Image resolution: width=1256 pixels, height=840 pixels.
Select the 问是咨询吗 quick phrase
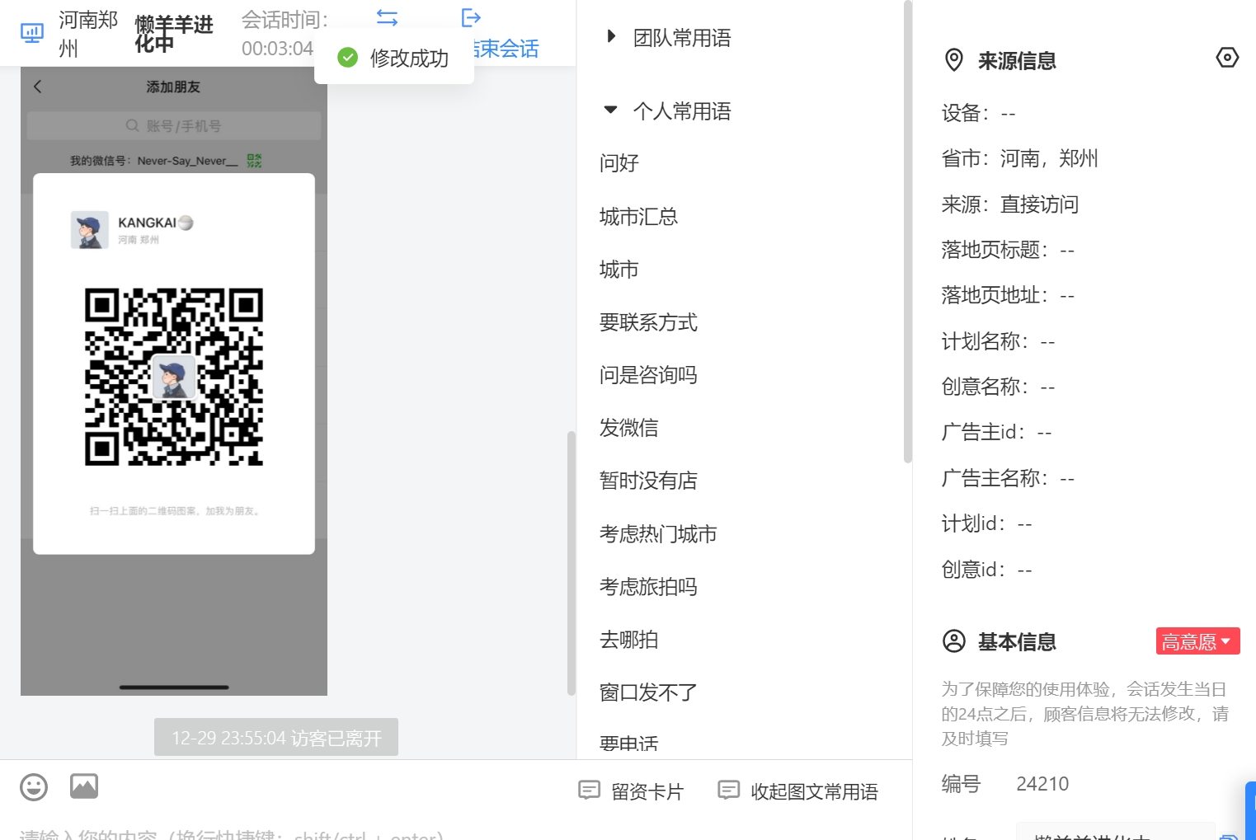648,375
